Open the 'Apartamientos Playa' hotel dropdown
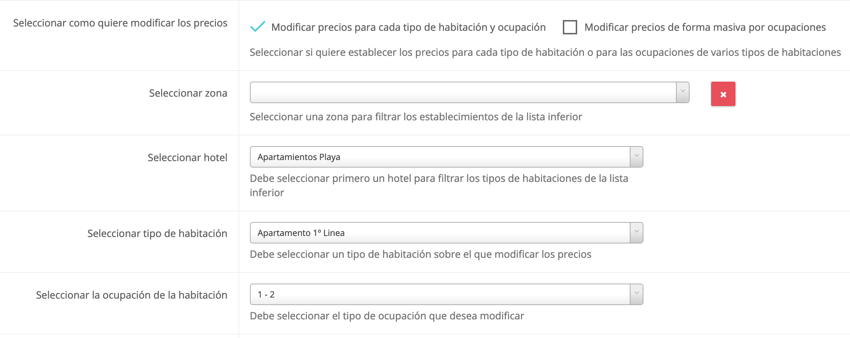 [440, 157]
